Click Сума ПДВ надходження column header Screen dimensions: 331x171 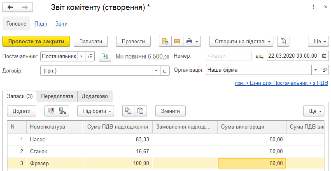click(118, 127)
